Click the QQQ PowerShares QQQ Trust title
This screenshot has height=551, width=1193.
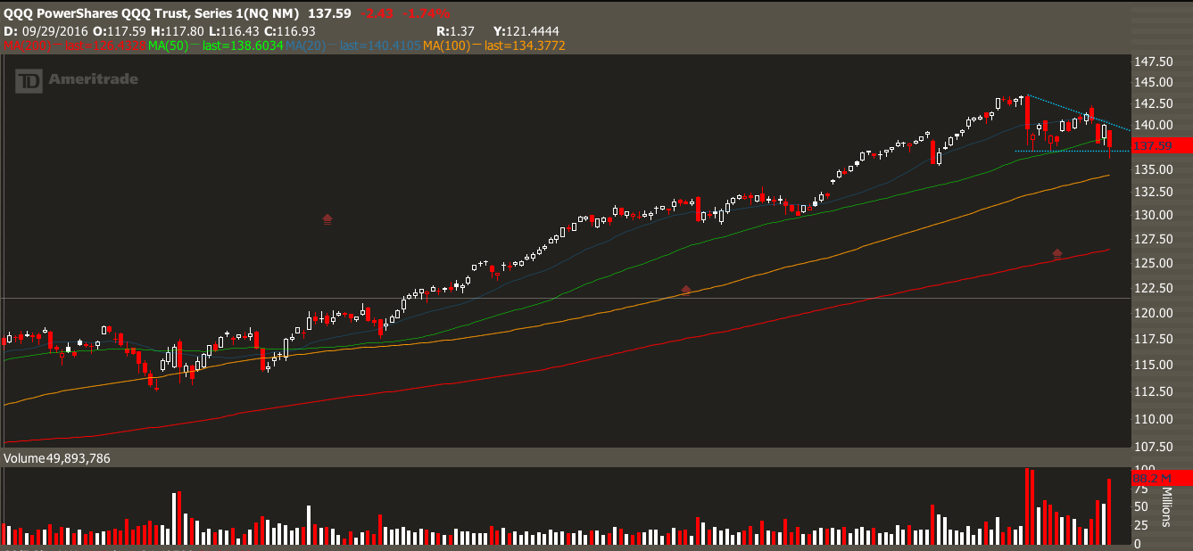tap(153, 14)
